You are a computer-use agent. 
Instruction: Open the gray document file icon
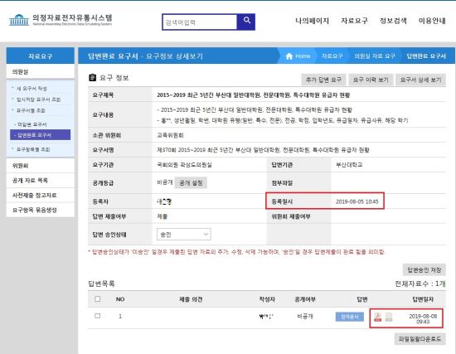click(389, 317)
